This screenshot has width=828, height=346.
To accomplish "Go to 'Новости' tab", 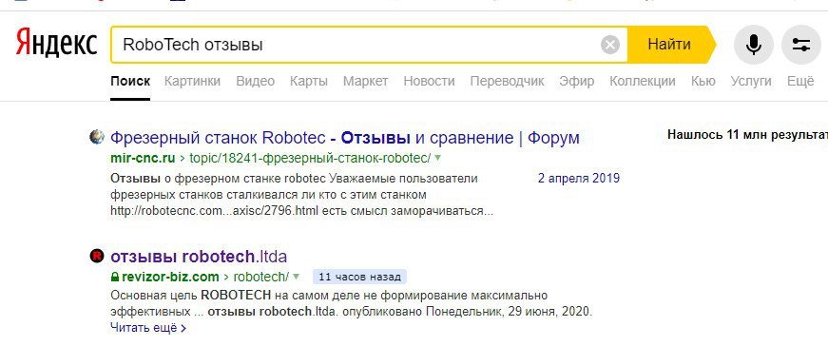I will (429, 82).
